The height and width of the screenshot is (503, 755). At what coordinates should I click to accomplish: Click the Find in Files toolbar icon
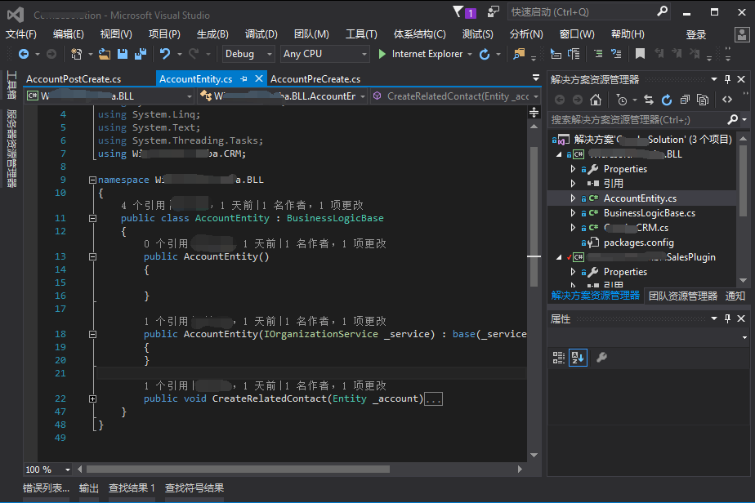(x=519, y=54)
